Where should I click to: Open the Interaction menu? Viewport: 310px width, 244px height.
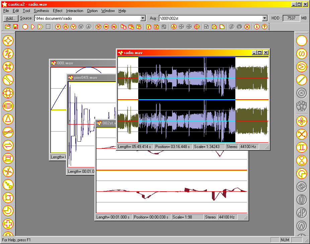(x=75, y=11)
